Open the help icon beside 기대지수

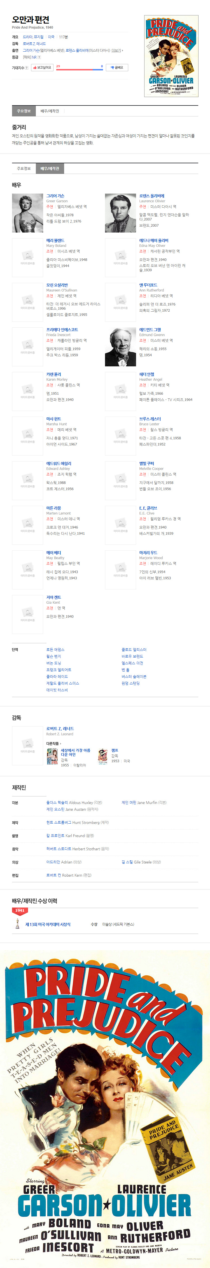27,68
